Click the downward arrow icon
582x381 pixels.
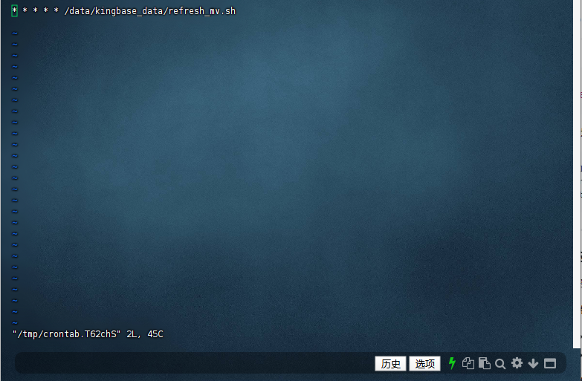tap(533, 363)
